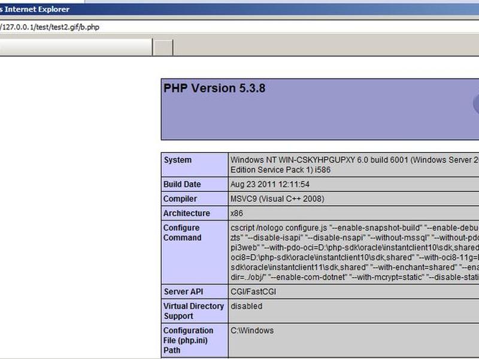The height and width of the screenshot is (359, 479).
Task: Click the address bar URL field
Action: click(x=239, y=27)
